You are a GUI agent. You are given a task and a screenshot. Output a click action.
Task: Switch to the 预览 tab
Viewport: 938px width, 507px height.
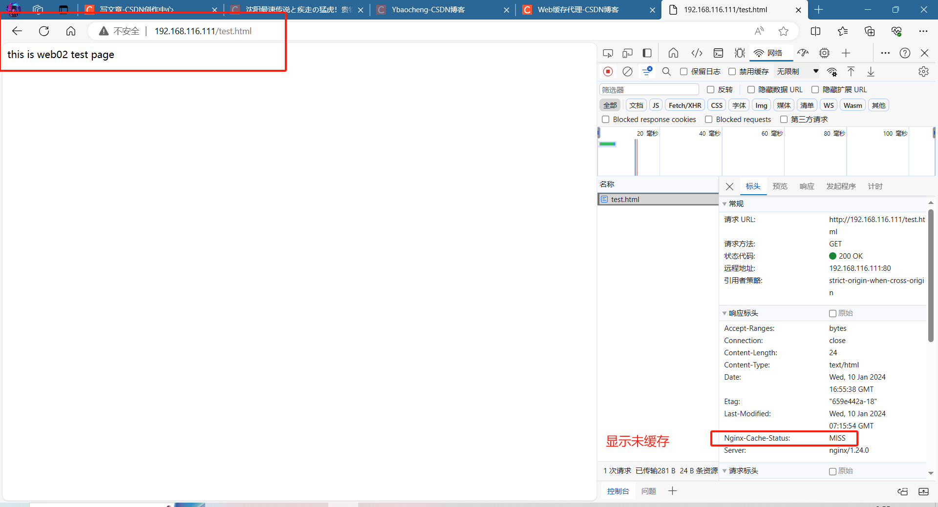click(780, 186)
